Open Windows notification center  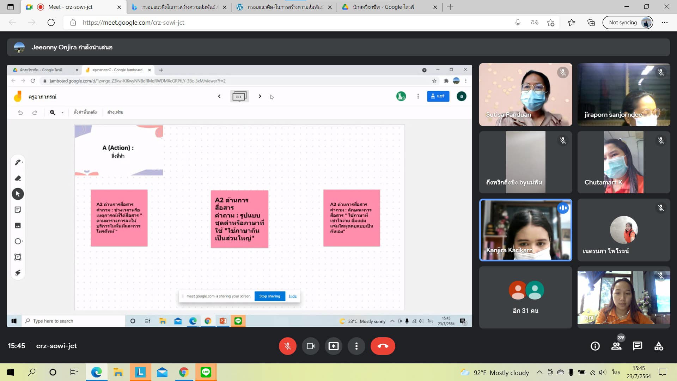pyautogui.click(x=663, y=372)
